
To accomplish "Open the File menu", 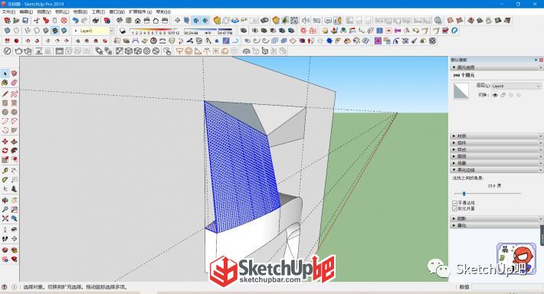I will [8, 11].
